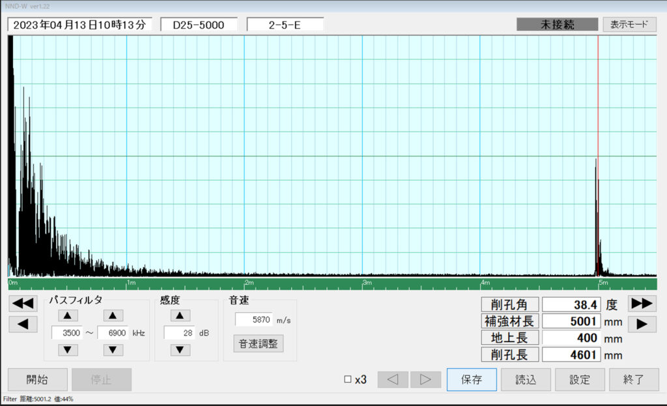The width and height of the screenshot is (667, 406).
Task: Click the single left arrow step-back button
Action: click(x=23, y=324)
